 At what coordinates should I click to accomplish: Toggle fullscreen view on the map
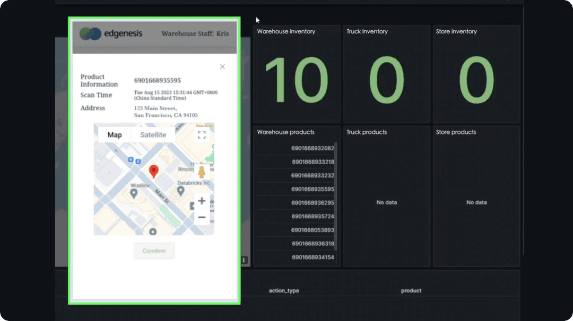tap(202, 135)
